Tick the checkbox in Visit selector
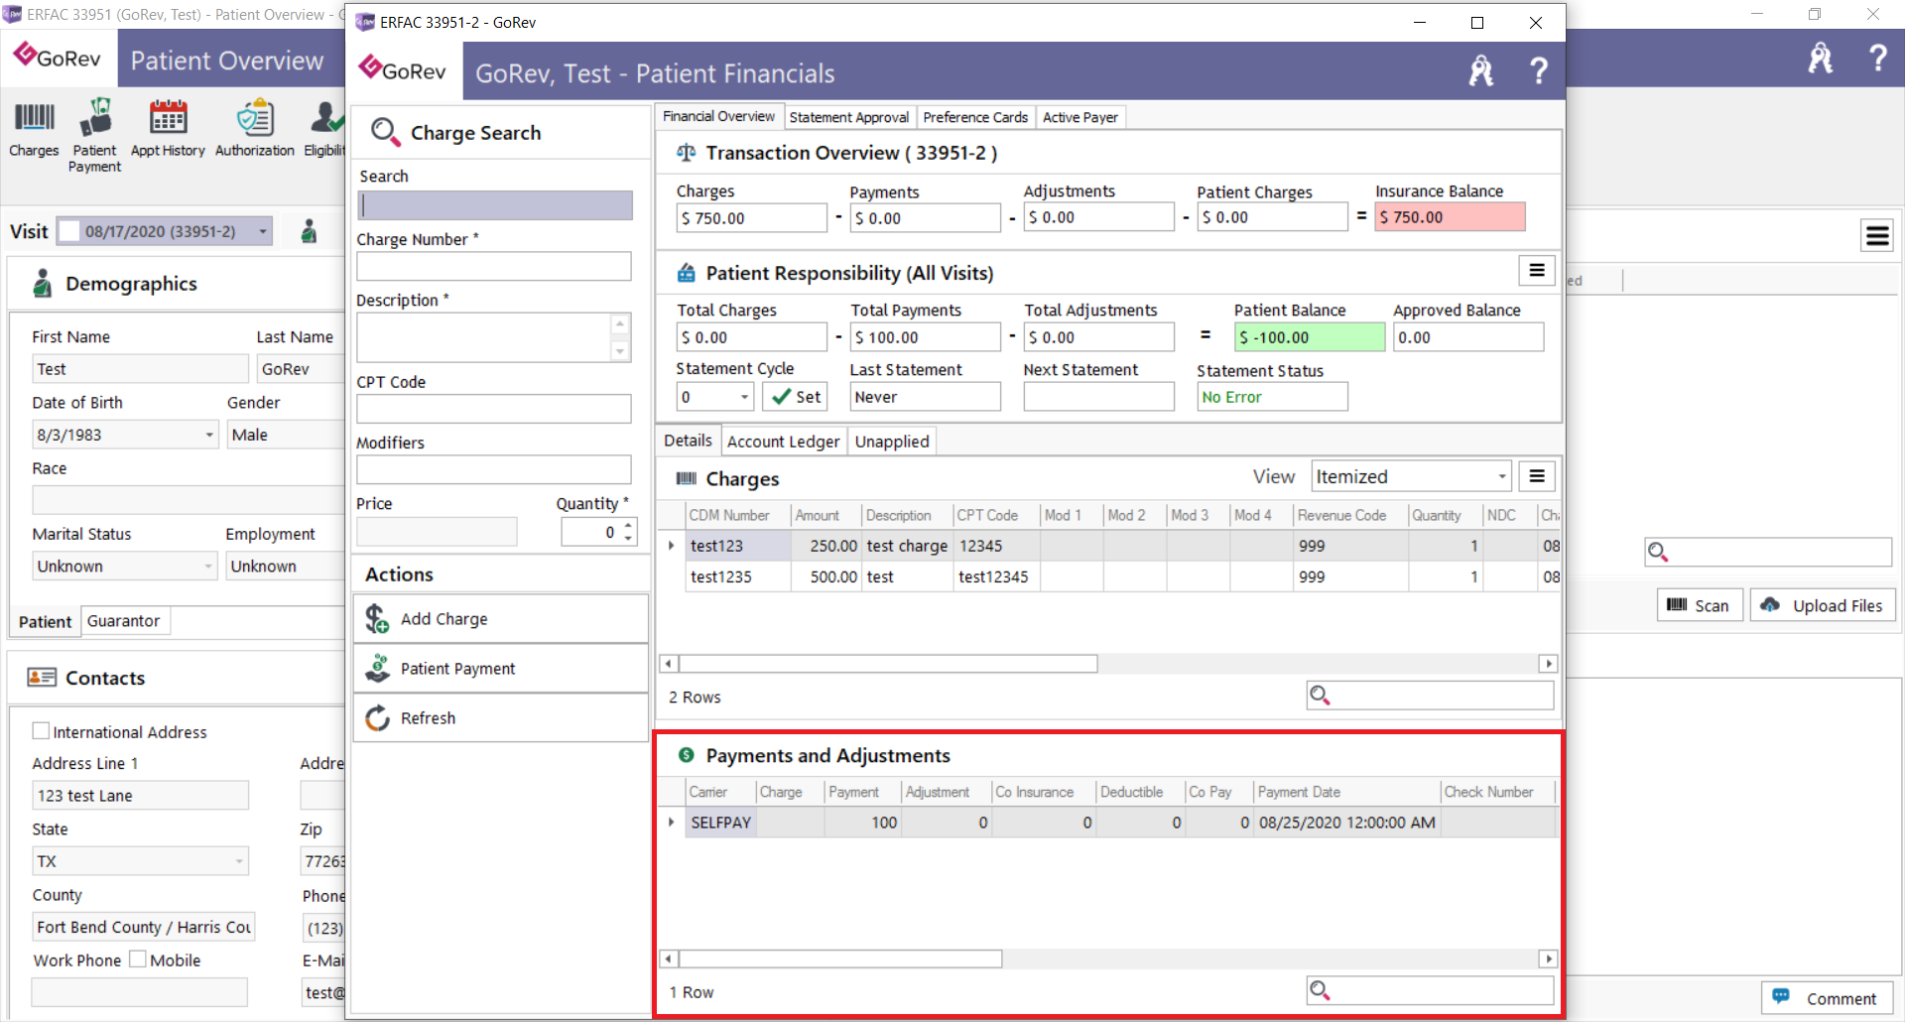 (x=69, y=231)
